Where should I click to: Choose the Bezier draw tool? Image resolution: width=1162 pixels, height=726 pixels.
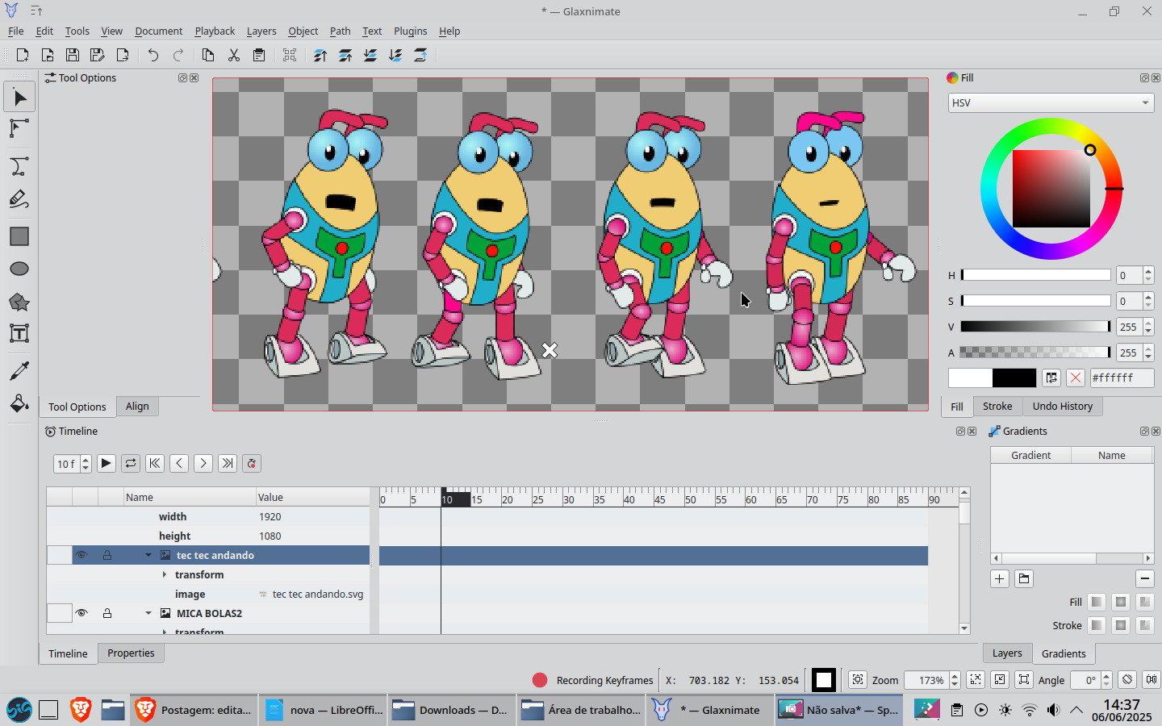(19, 166)
